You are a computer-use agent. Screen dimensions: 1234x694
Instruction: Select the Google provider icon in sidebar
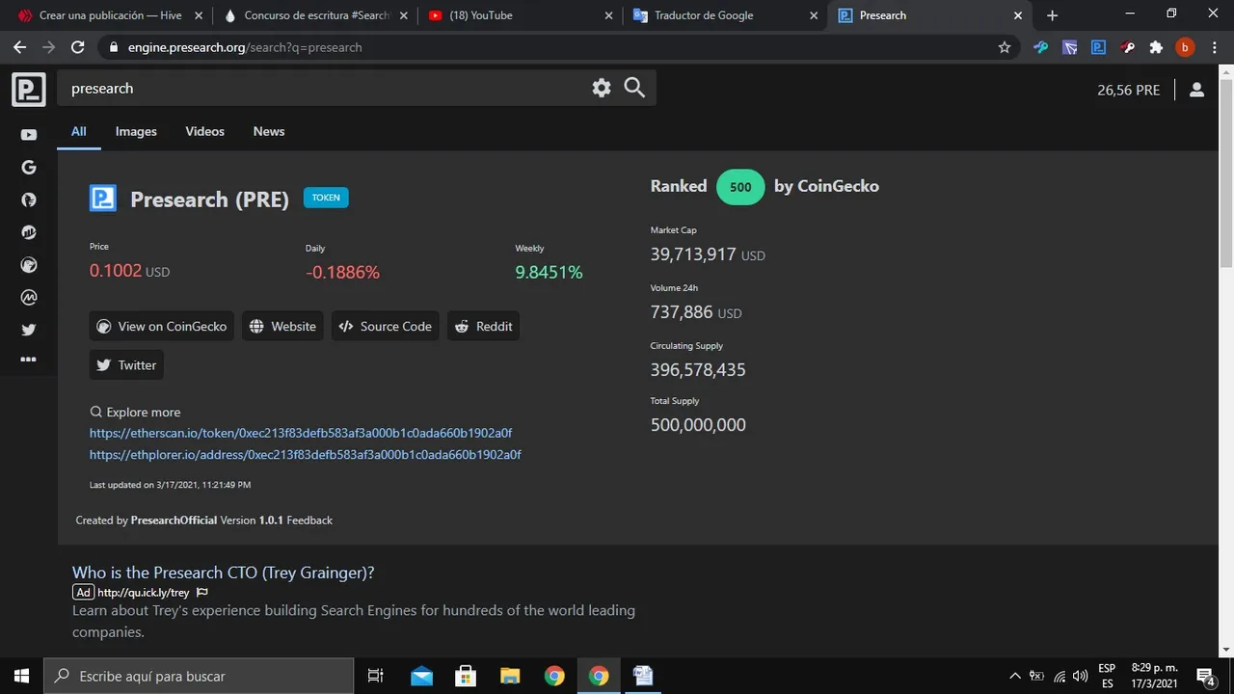[29, 168]
